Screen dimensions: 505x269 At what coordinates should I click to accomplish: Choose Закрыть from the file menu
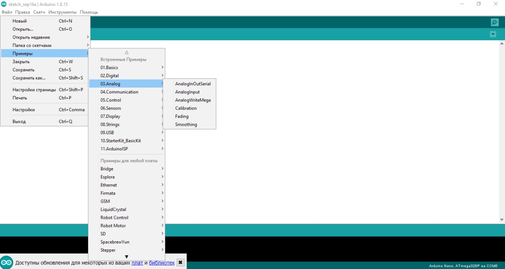coord(45,62)
